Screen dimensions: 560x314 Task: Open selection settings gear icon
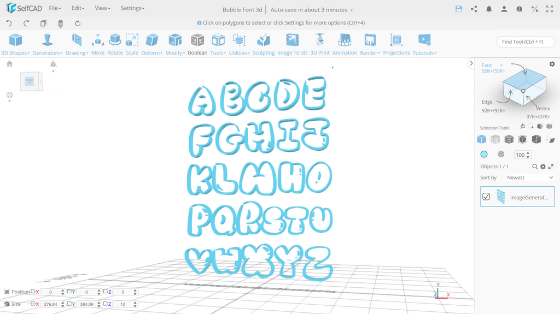[552, 64]
